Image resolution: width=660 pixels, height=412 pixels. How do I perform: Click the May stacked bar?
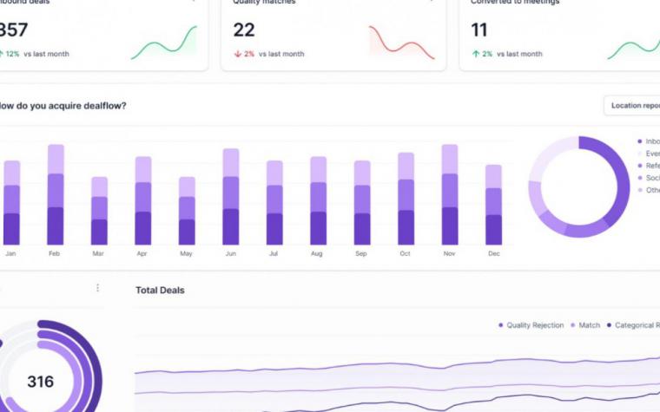187,211
